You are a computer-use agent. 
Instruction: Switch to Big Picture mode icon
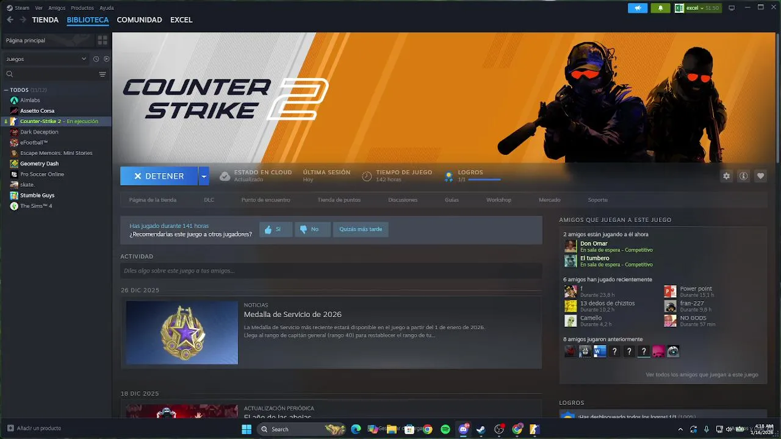pos(732,8)
